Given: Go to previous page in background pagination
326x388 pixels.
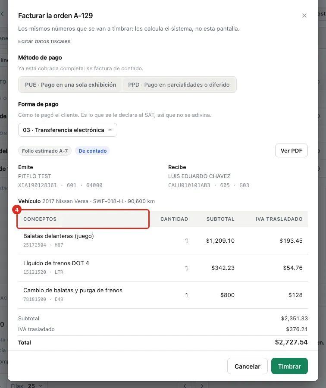Looking at the screenshot, I should point(185,385).
